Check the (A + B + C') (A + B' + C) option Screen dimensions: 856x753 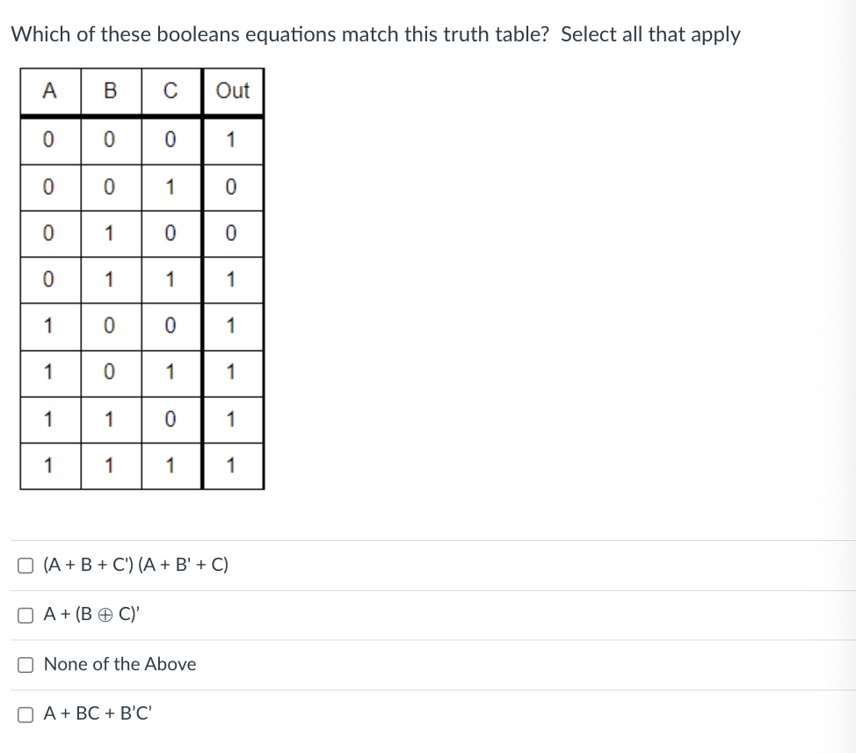pos(25,566)
